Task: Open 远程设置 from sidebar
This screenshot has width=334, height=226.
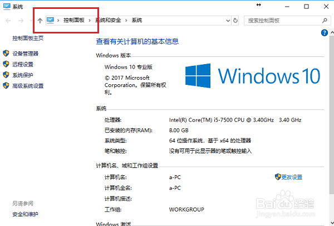Action: click(23, 64)
